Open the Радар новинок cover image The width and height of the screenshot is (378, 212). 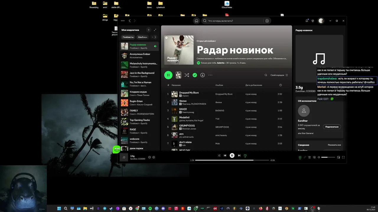pos(179,50)
